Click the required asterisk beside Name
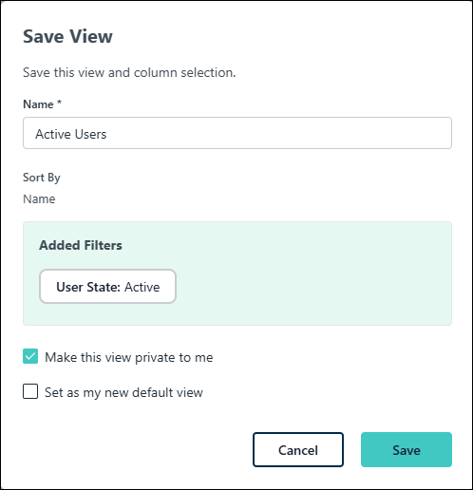The image size is (473, 490). [59, 103]
